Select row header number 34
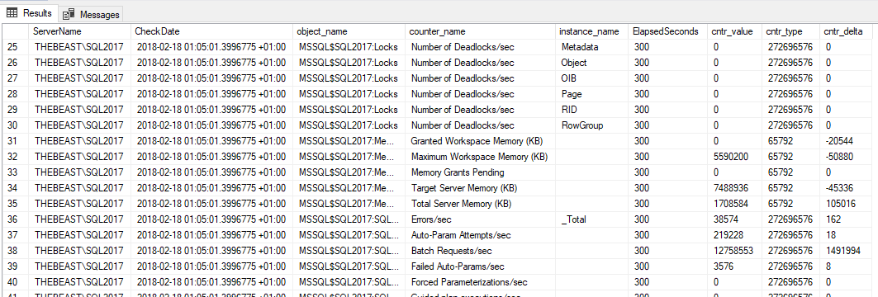Viewport: 878px width, 297px height. pyautogui.click(x=14, y=188)
